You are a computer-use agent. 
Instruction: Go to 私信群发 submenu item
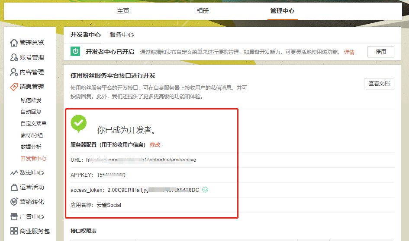pos(31,100)
